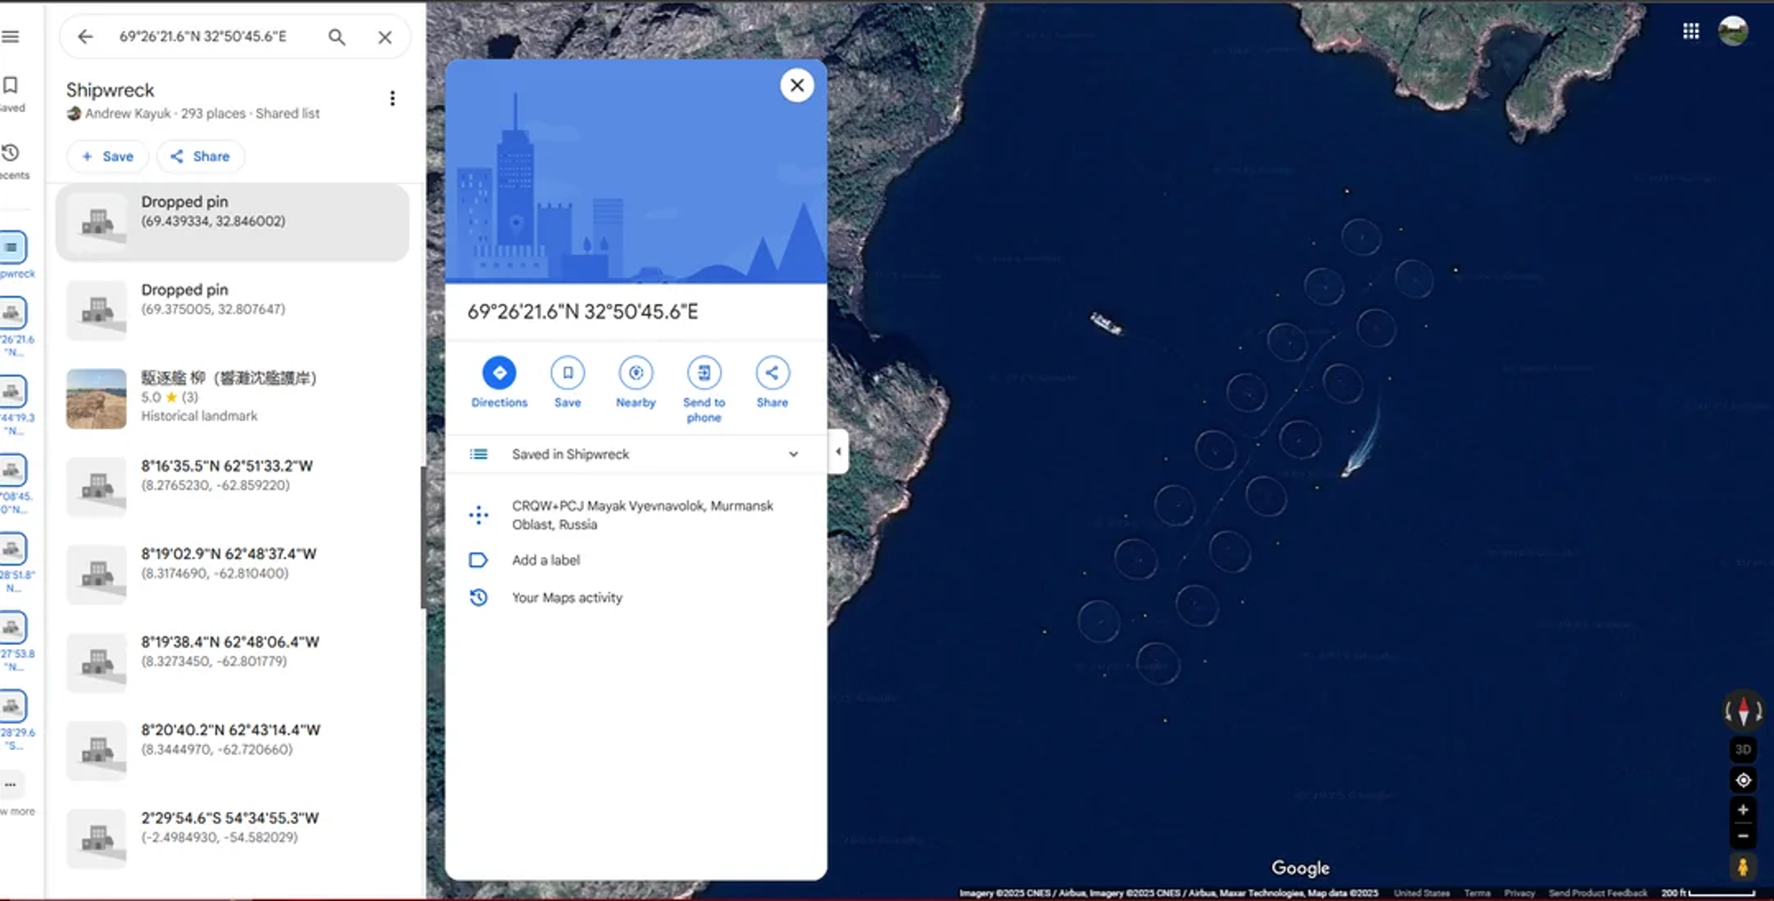Image resolution: width=1774 pixels, height=901 pixels.
Task: Open the Shipwreck list three-dot options
Action: [x=392, y=98]
